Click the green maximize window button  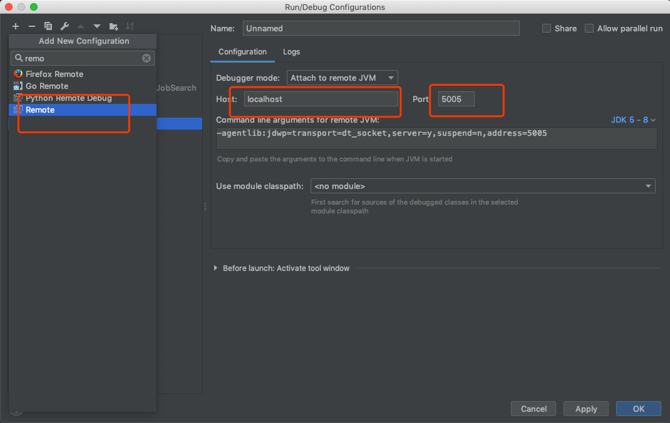[34, 7]
